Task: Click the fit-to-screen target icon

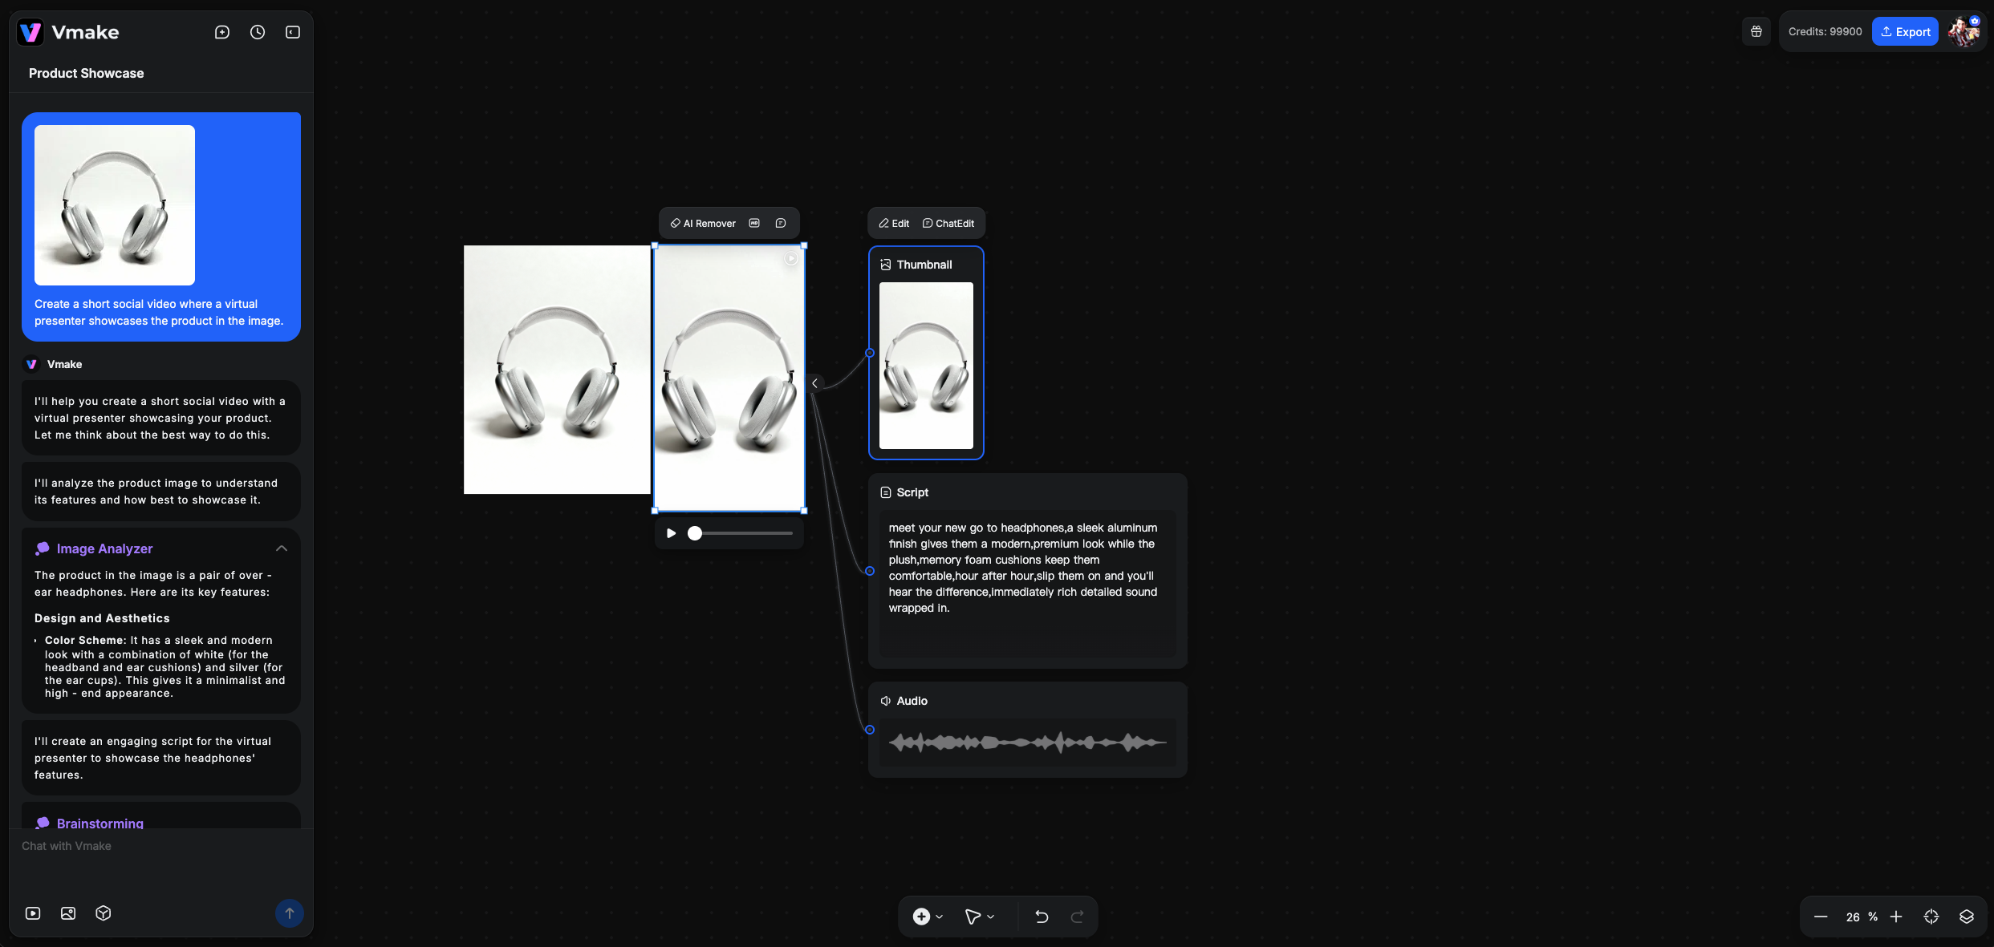Action: 1931,917
